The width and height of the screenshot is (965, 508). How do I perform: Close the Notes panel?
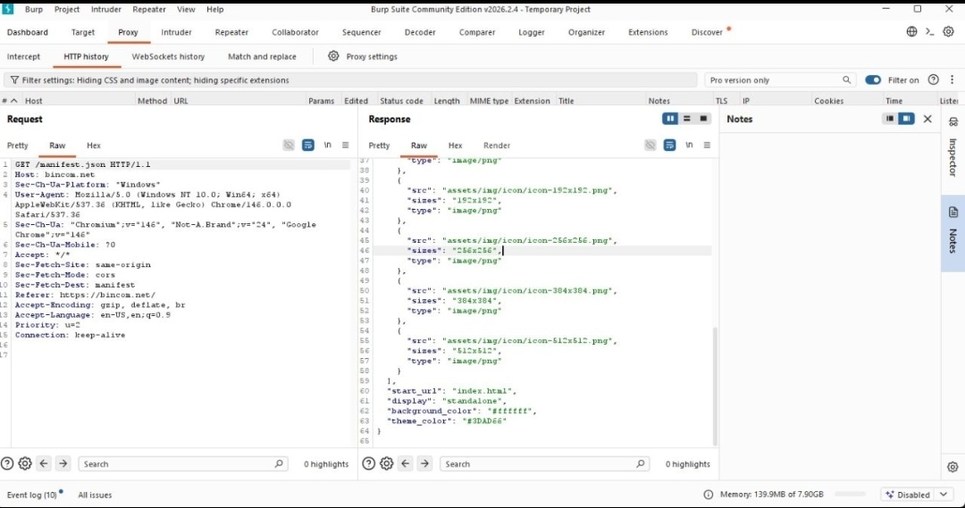[927, 119]
